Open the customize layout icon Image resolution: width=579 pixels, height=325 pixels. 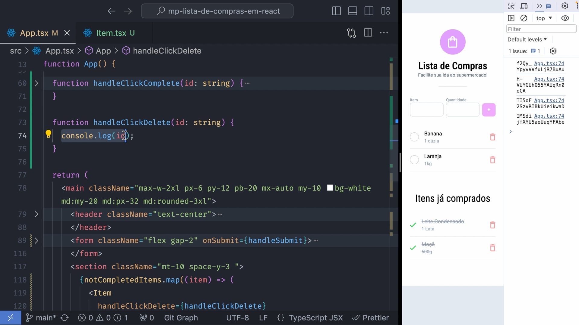click(x=385, y=11)
